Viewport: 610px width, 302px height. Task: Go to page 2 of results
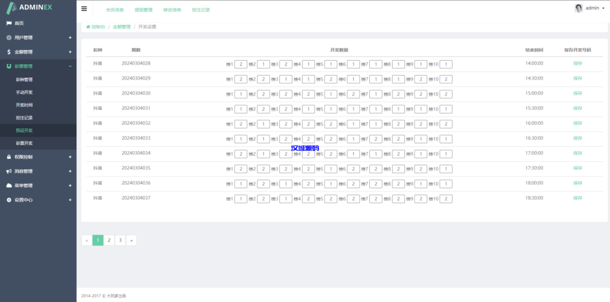tap(109, 240)
